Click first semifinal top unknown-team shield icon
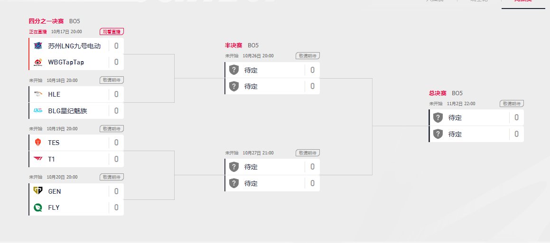 234,70
